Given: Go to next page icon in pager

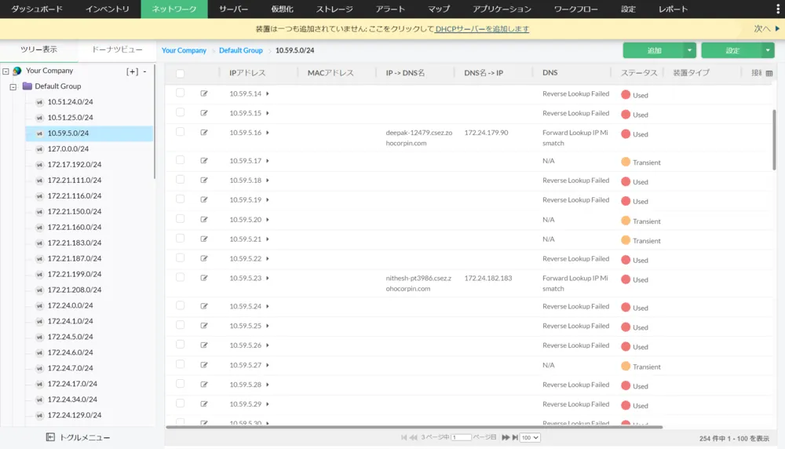Looking at the screenshot, I should [x=505, y=437].
